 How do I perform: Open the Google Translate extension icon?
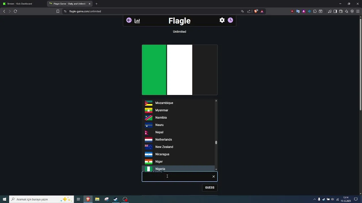coord(298,11)
